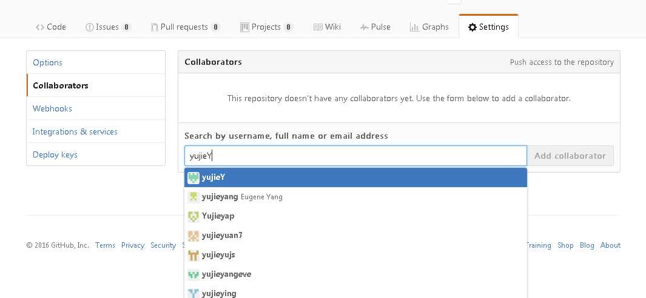
Task: Open the Wiki tab
Action: (x=327, y=27)
